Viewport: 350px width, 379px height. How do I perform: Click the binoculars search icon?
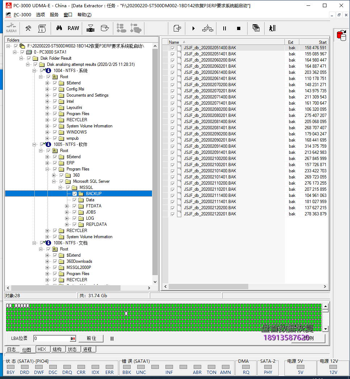pyautogui.click(x=59, y=28)
